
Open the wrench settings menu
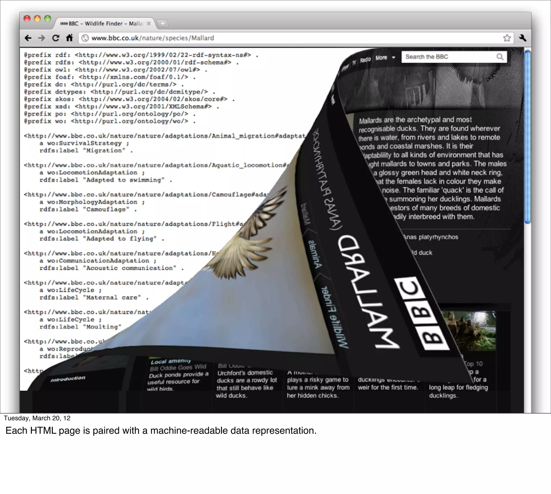coord(522,38)
